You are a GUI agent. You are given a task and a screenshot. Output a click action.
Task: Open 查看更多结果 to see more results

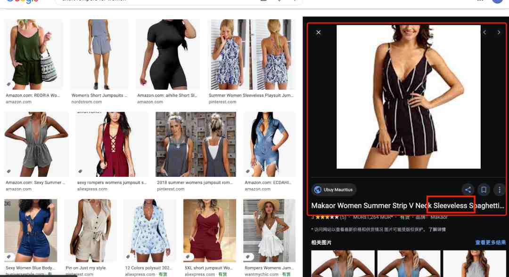click(x=491, y=242)
